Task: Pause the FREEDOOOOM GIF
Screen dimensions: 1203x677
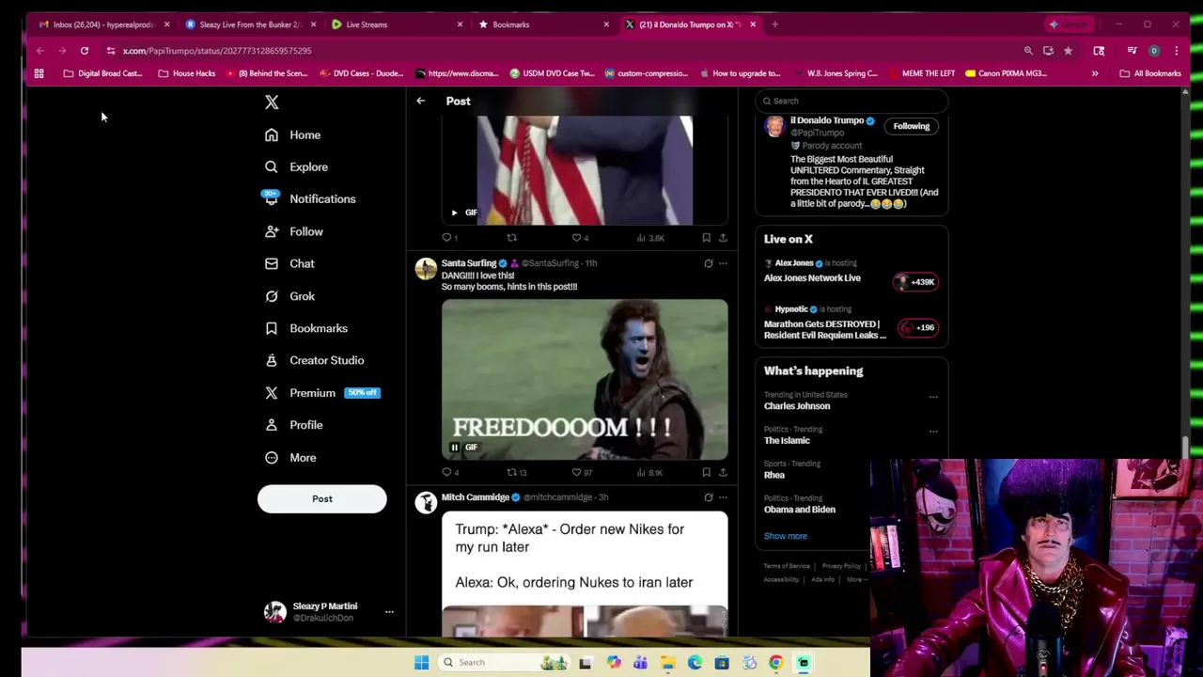Action: [454, 448]
